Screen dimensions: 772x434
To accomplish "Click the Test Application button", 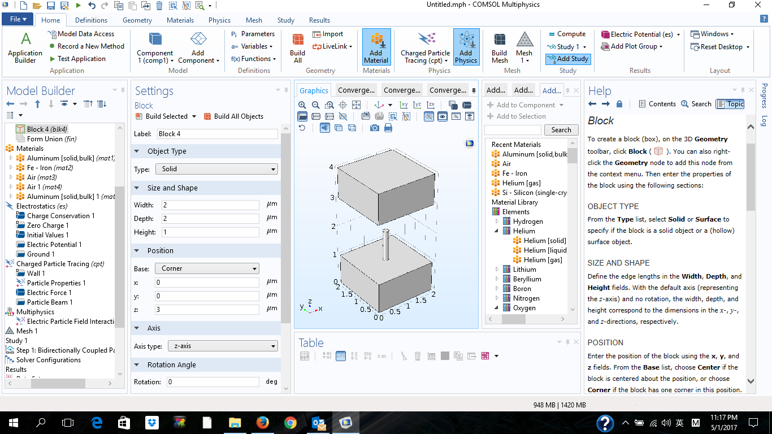I will pos(77,59).
